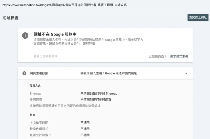This screenshot has width=210, height=139.
Task: Click the 不適用 value for 上次檢索時間
Action: (x=85, y=123)
